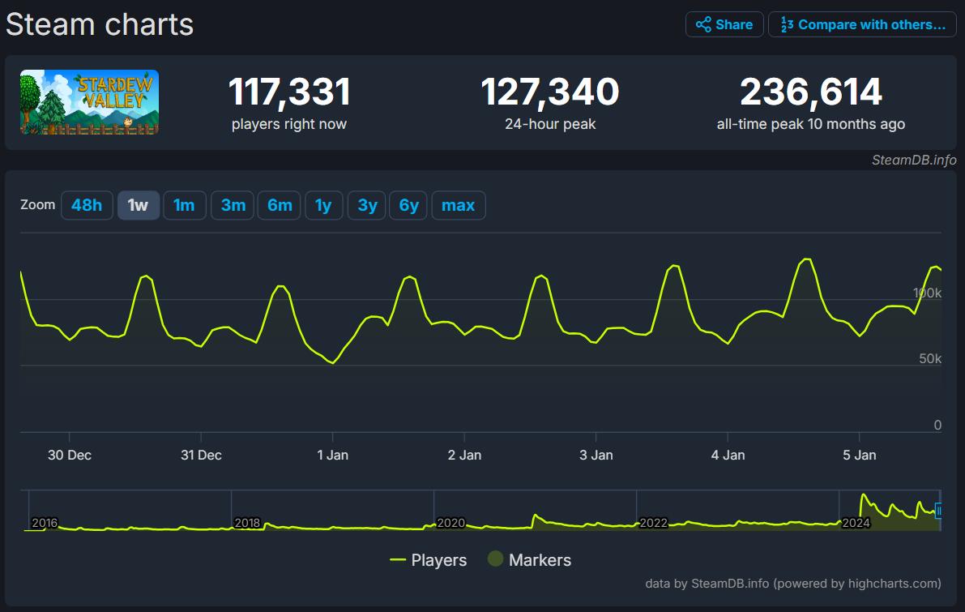Set chart zoom to 3y
Screen dimensions: 965x612
pos(367,205)
